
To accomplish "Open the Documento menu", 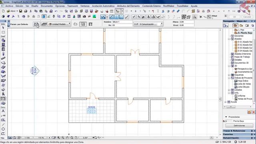I will click(47, 6).
